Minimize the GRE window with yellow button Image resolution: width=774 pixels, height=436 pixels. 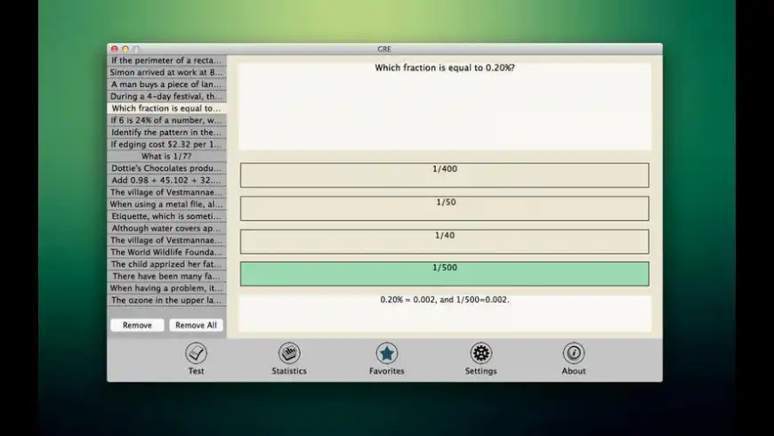click(125, 49)
